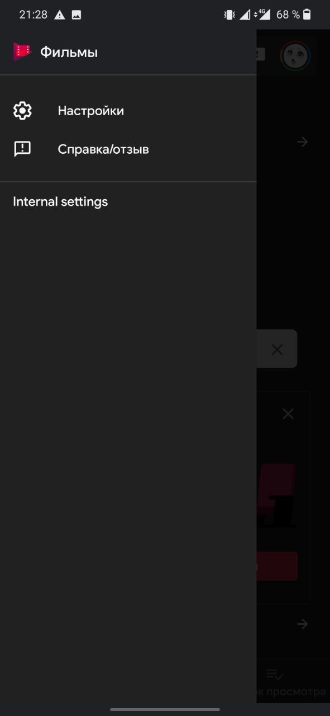Tap the red cinema seats image
330x716 pixels.
276,495
